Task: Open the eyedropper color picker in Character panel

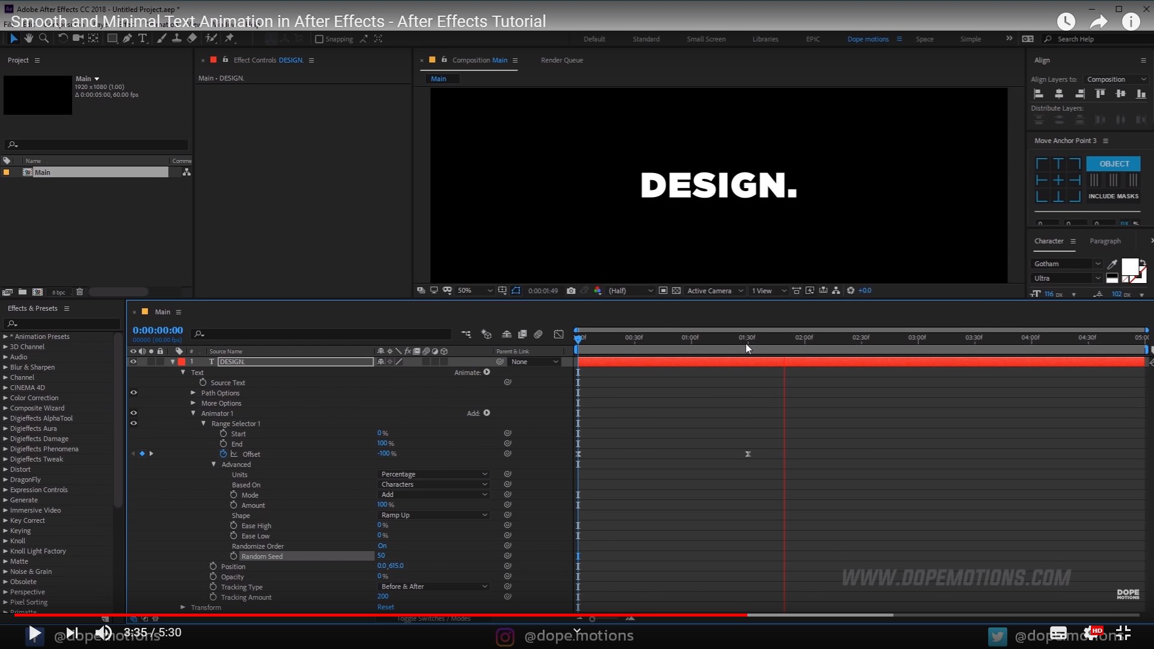Action: click(1113, 264)
